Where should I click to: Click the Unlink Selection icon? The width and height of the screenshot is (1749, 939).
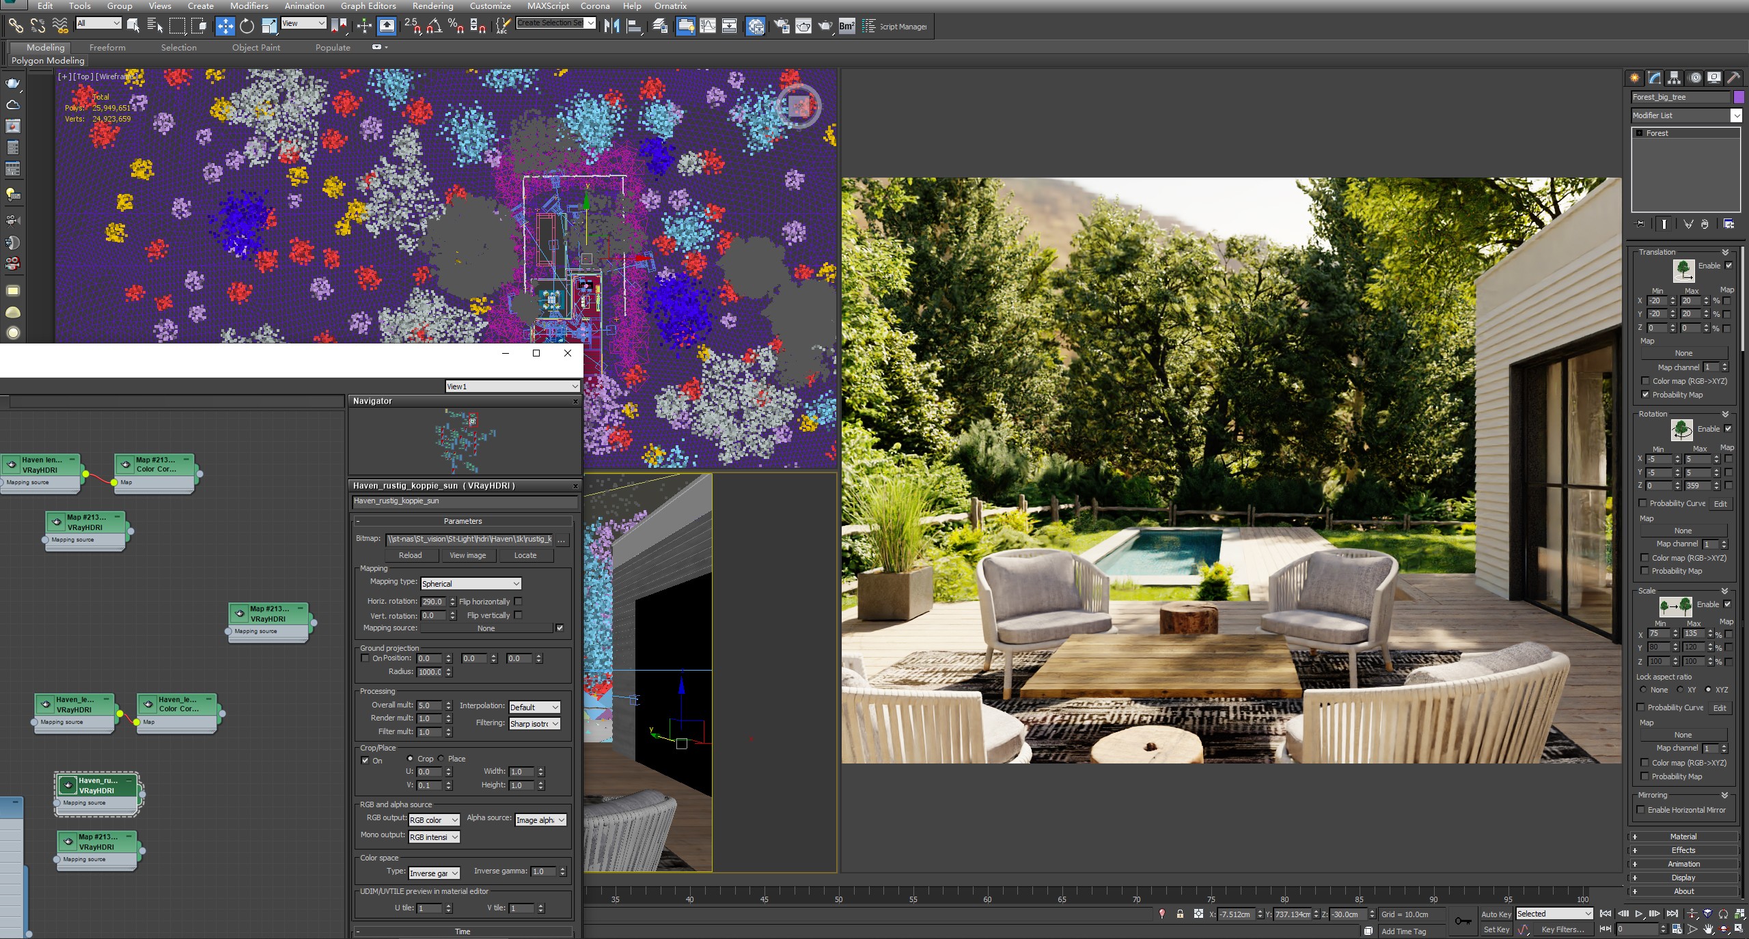(x=38, y=26)
